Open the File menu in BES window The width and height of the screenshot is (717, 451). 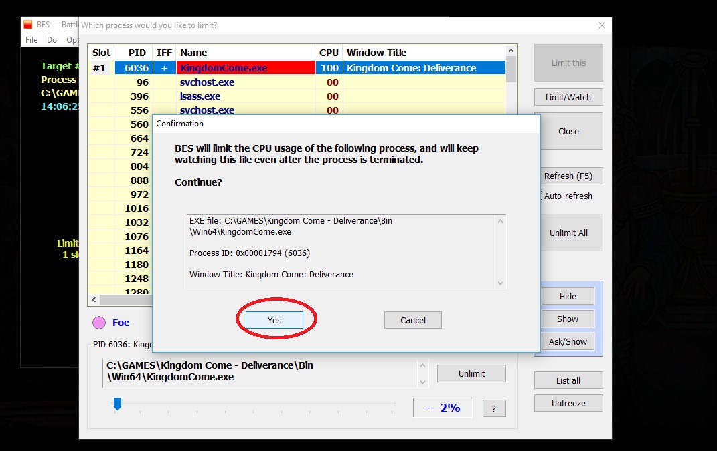(x=31, y=39)
